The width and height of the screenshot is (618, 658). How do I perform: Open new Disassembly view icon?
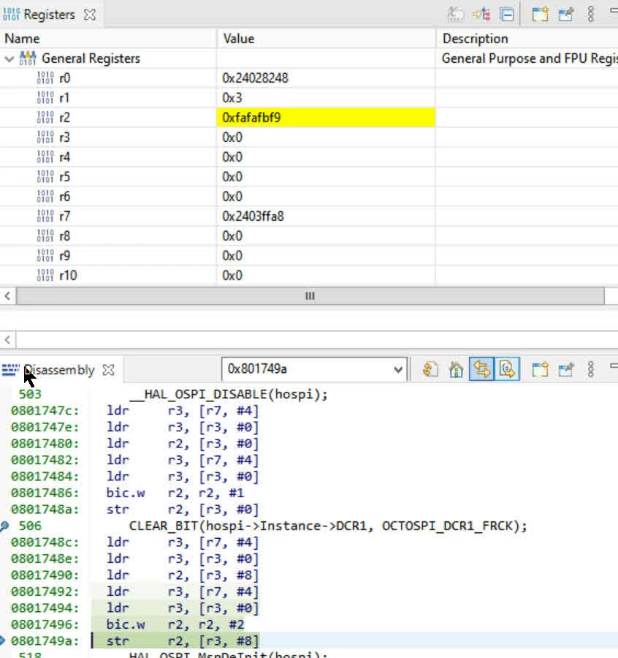(540, 369)
